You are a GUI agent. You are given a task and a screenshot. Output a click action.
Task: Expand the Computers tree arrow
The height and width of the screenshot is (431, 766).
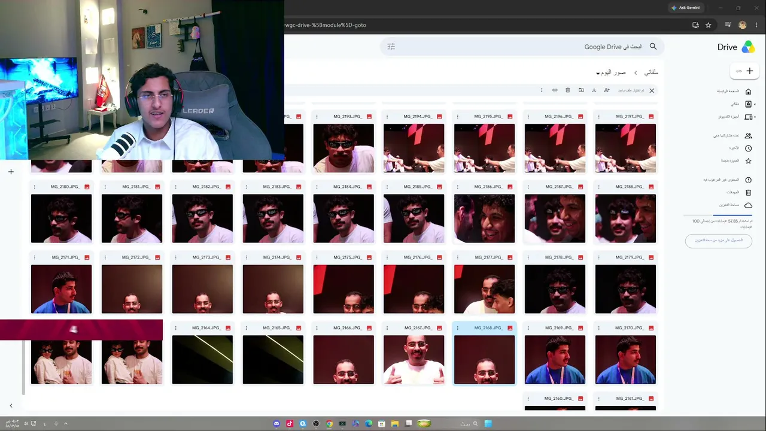755,117
